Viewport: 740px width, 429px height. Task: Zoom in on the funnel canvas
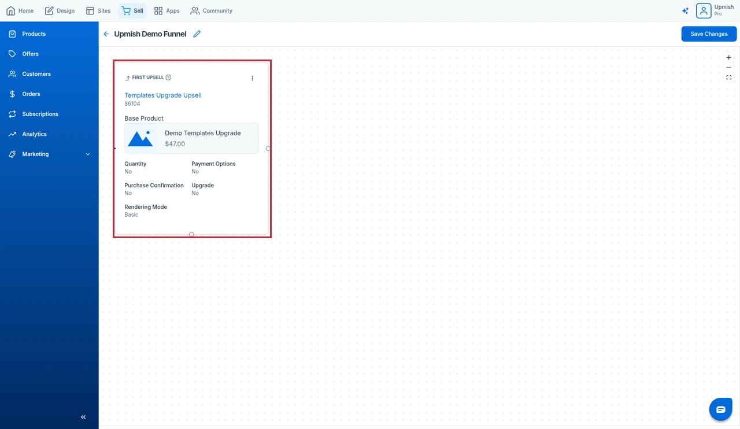(x=728, y=57)
